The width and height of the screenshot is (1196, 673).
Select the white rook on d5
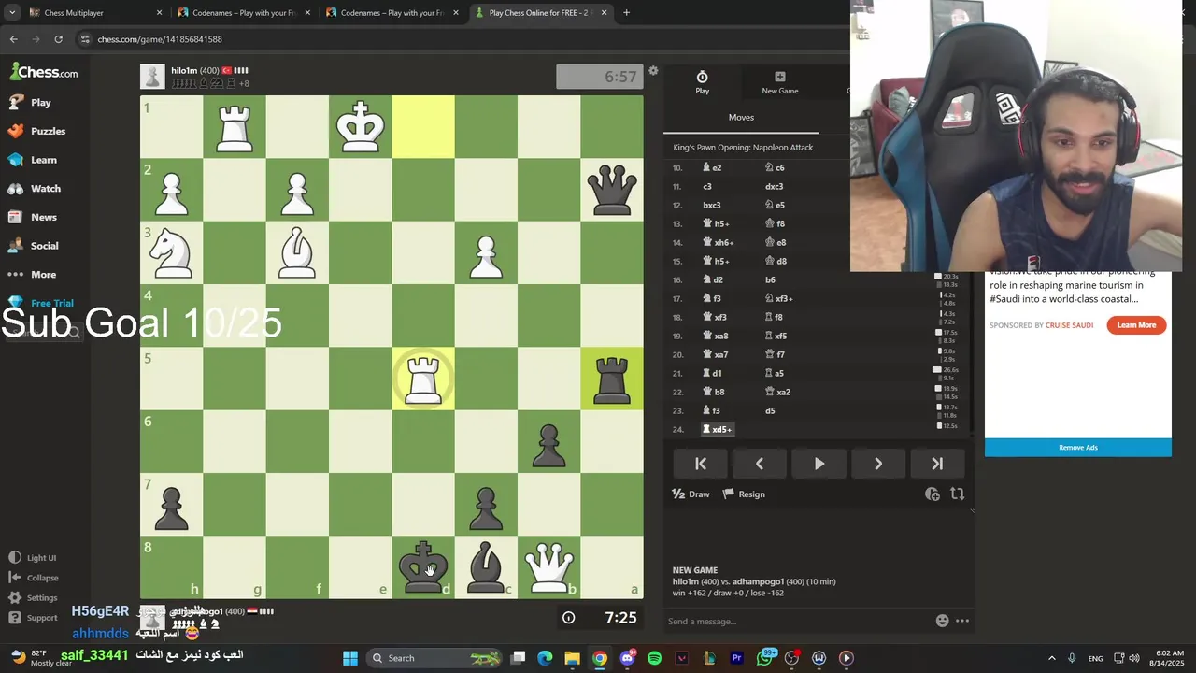click(x=423, y=379)
